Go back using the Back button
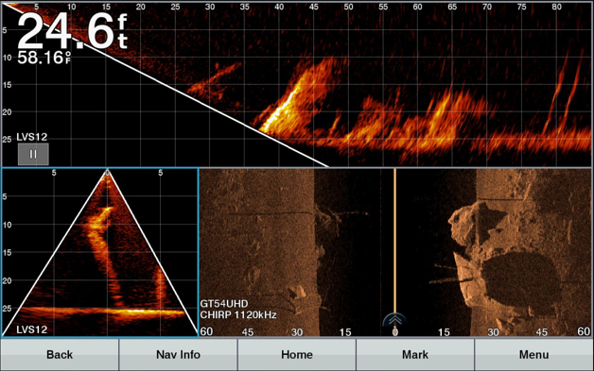 point(60,355)
